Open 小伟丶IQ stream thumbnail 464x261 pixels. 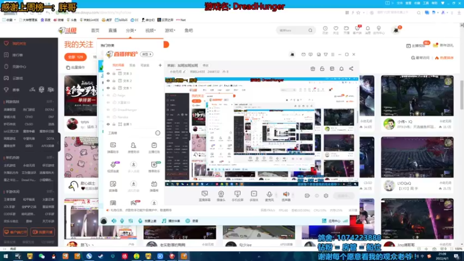[x=417, y=96]
